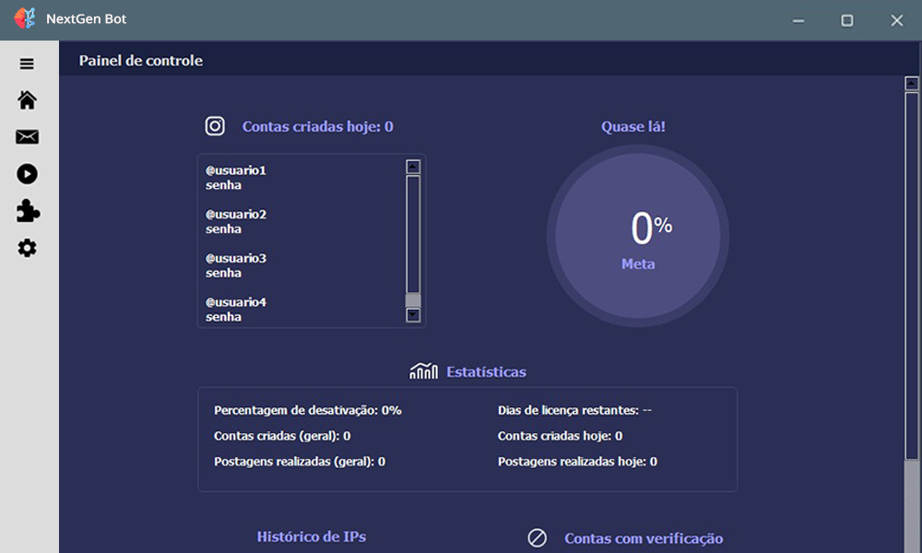
Task: Open the hamburger menu in sidebar
Action: point(27,64)
